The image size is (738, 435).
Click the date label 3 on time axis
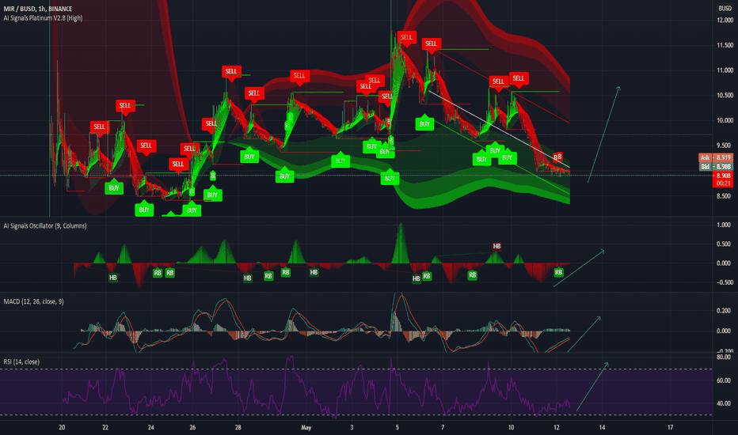point(352,427)
